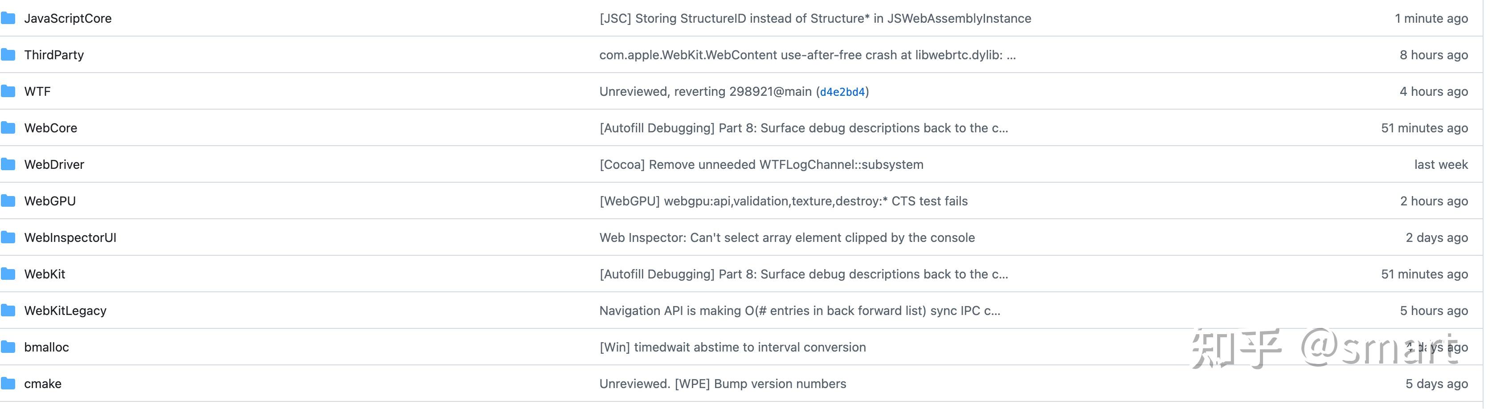Open commit hash d4e2bd4 link
Screen dimensions: 1496x409
tap(842, 92)
